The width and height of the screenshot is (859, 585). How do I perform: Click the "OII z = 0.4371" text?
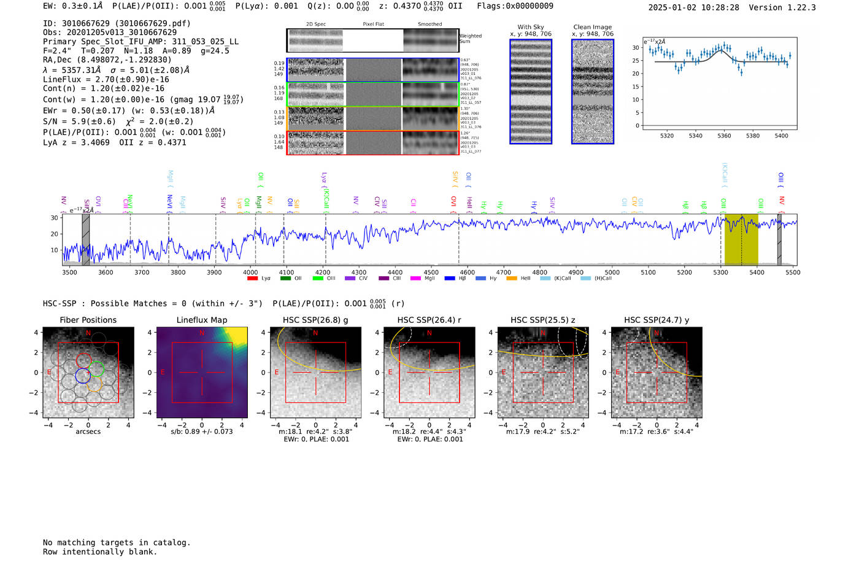point(153,142)
